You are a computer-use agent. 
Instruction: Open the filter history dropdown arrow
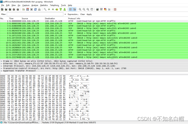pos(65,14)
